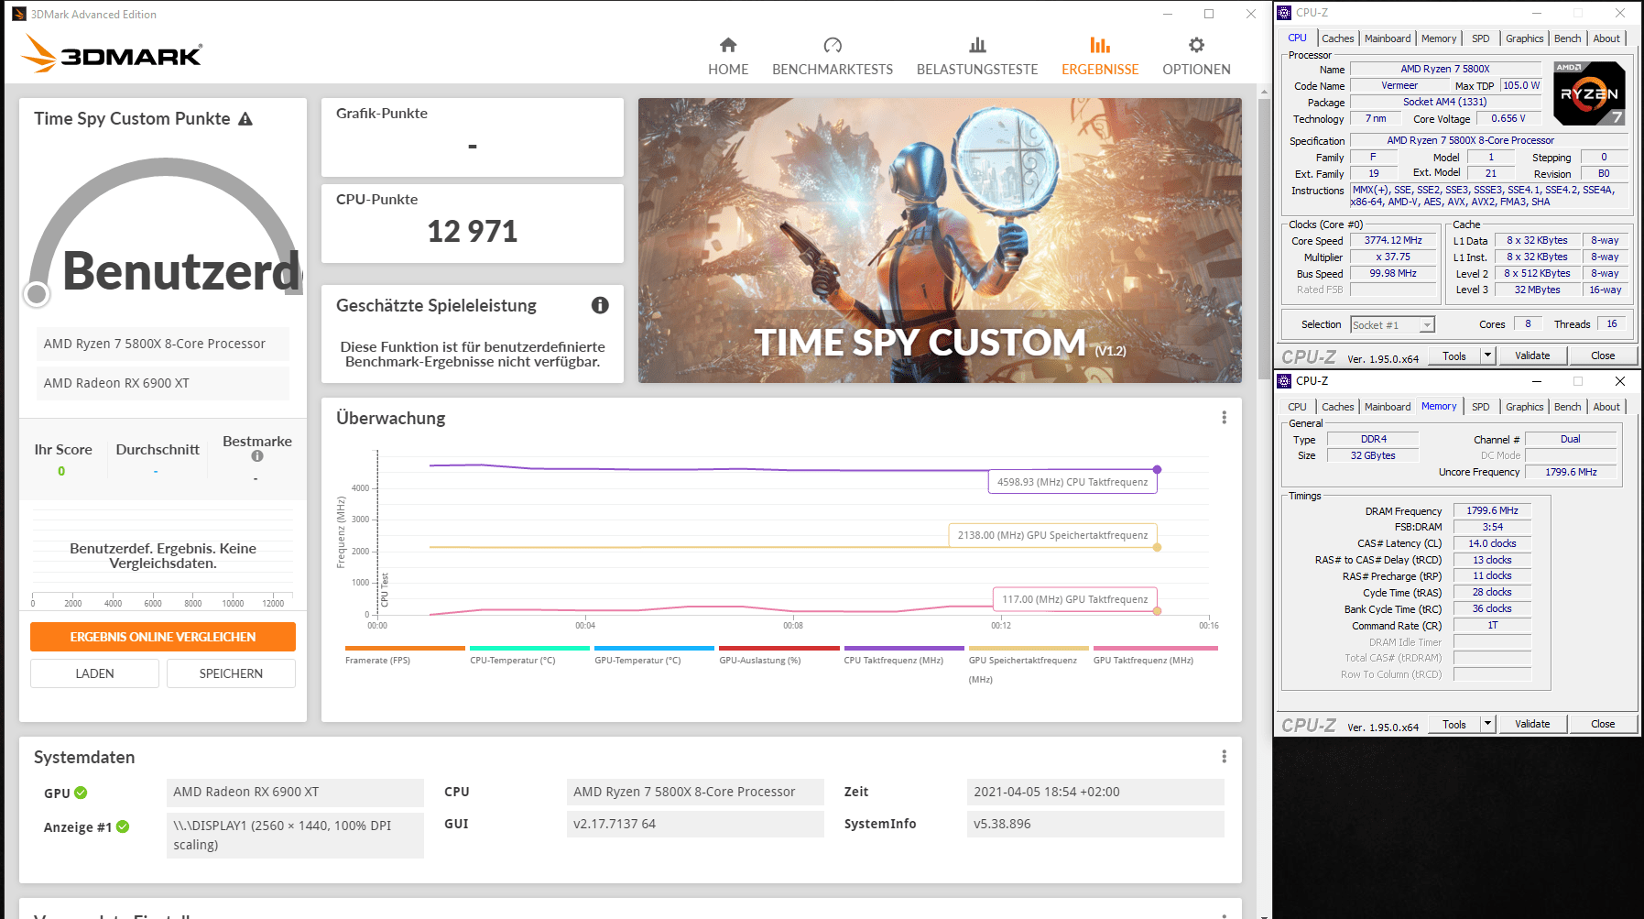Expand the Tools dropdown arrow in lower CPU-Z
This screenshot has width=1644, height=919.
[1487, 724]
